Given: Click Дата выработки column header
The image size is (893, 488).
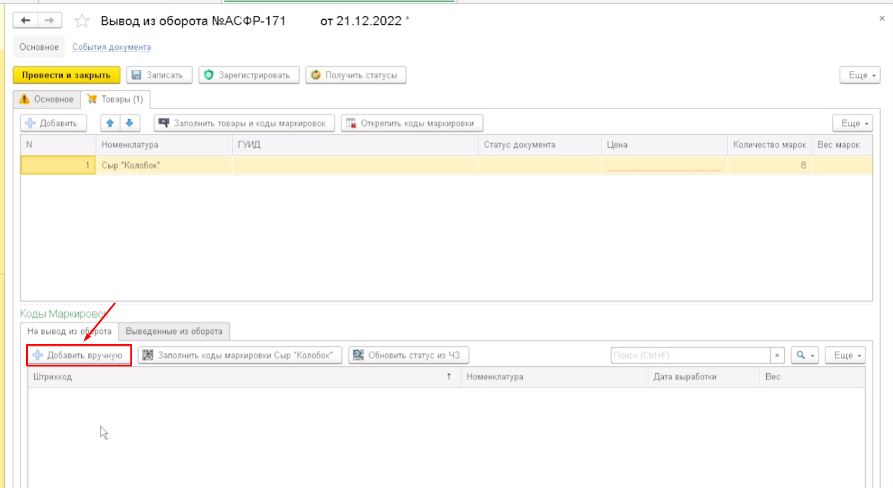Looking at the screenshot, I should (x=703, y=377).
